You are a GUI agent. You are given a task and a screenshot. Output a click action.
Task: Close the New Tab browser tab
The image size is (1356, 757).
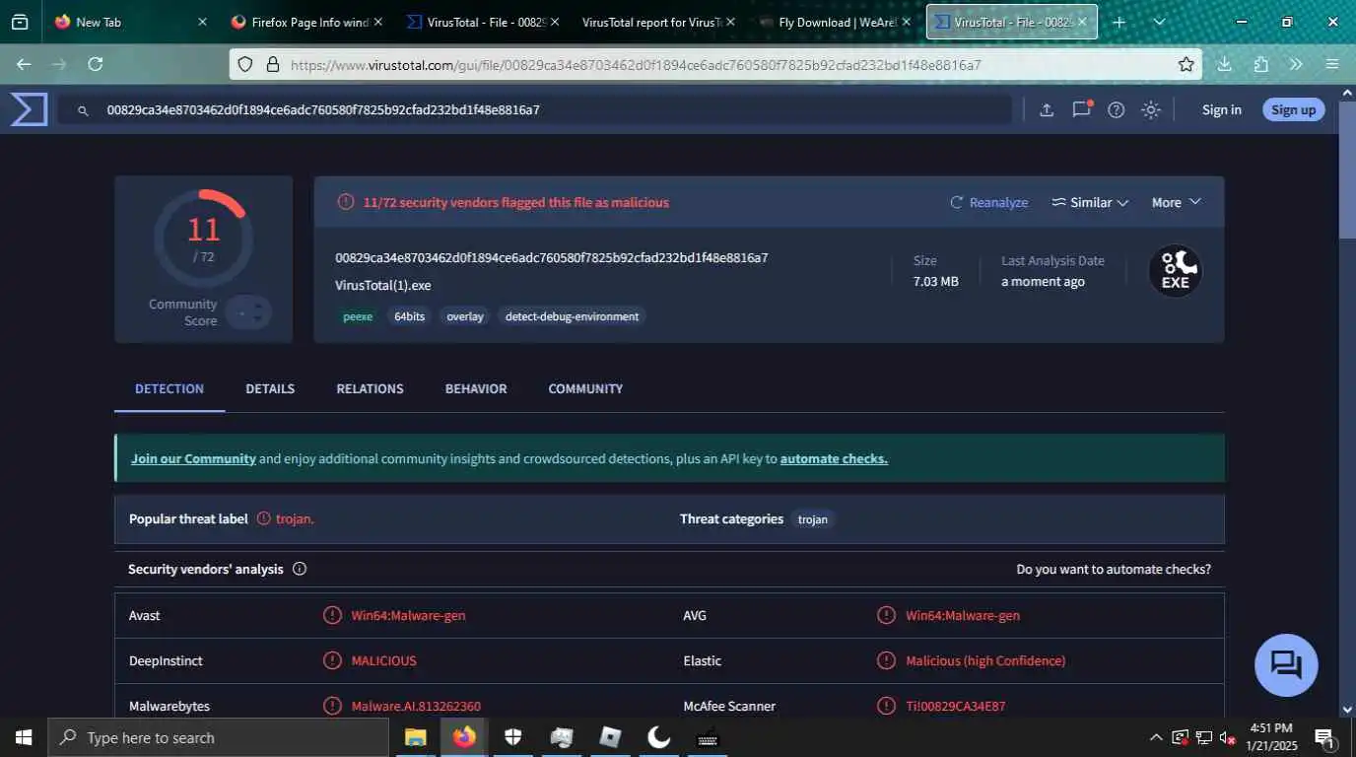(x=202, y=22)
